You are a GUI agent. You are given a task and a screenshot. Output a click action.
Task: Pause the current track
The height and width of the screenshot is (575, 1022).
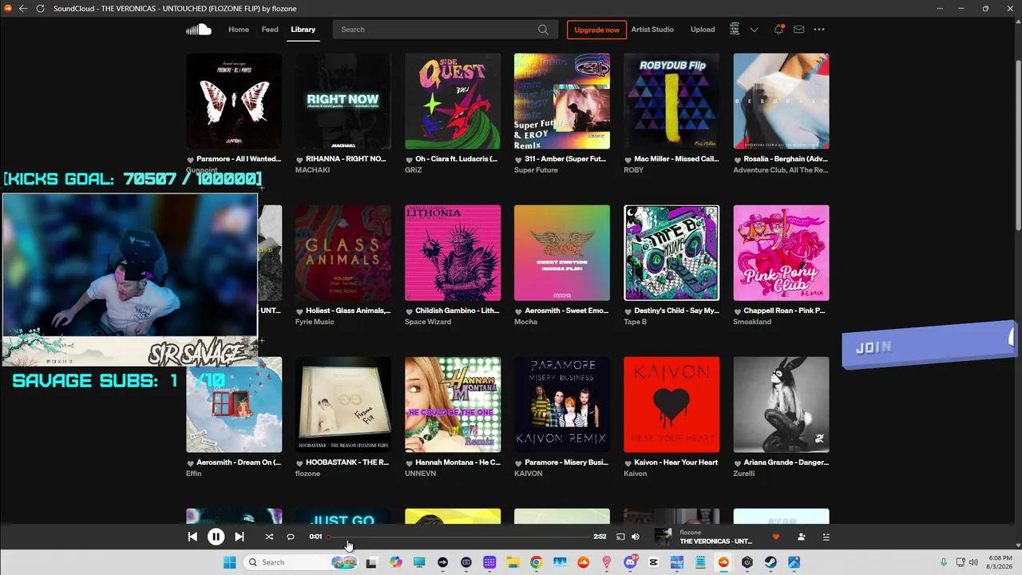216,537
